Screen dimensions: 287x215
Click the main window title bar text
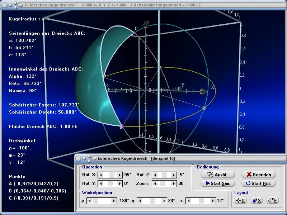click(113, 5)
